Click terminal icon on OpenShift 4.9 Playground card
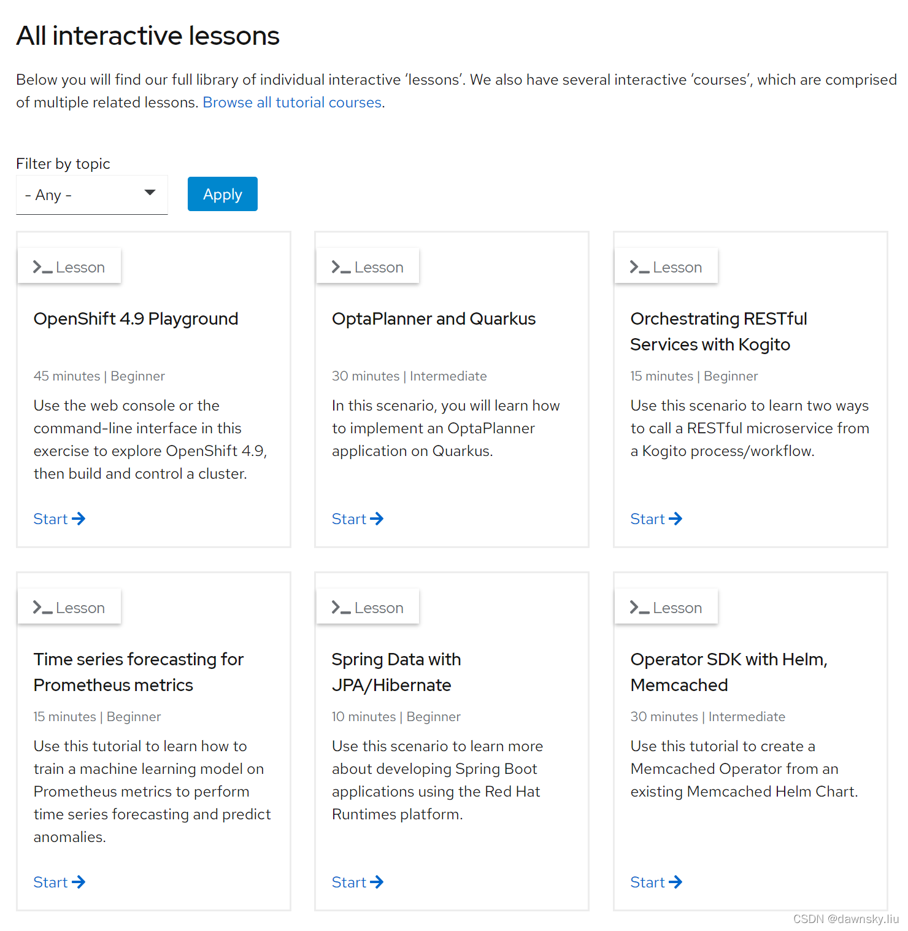 42,267
